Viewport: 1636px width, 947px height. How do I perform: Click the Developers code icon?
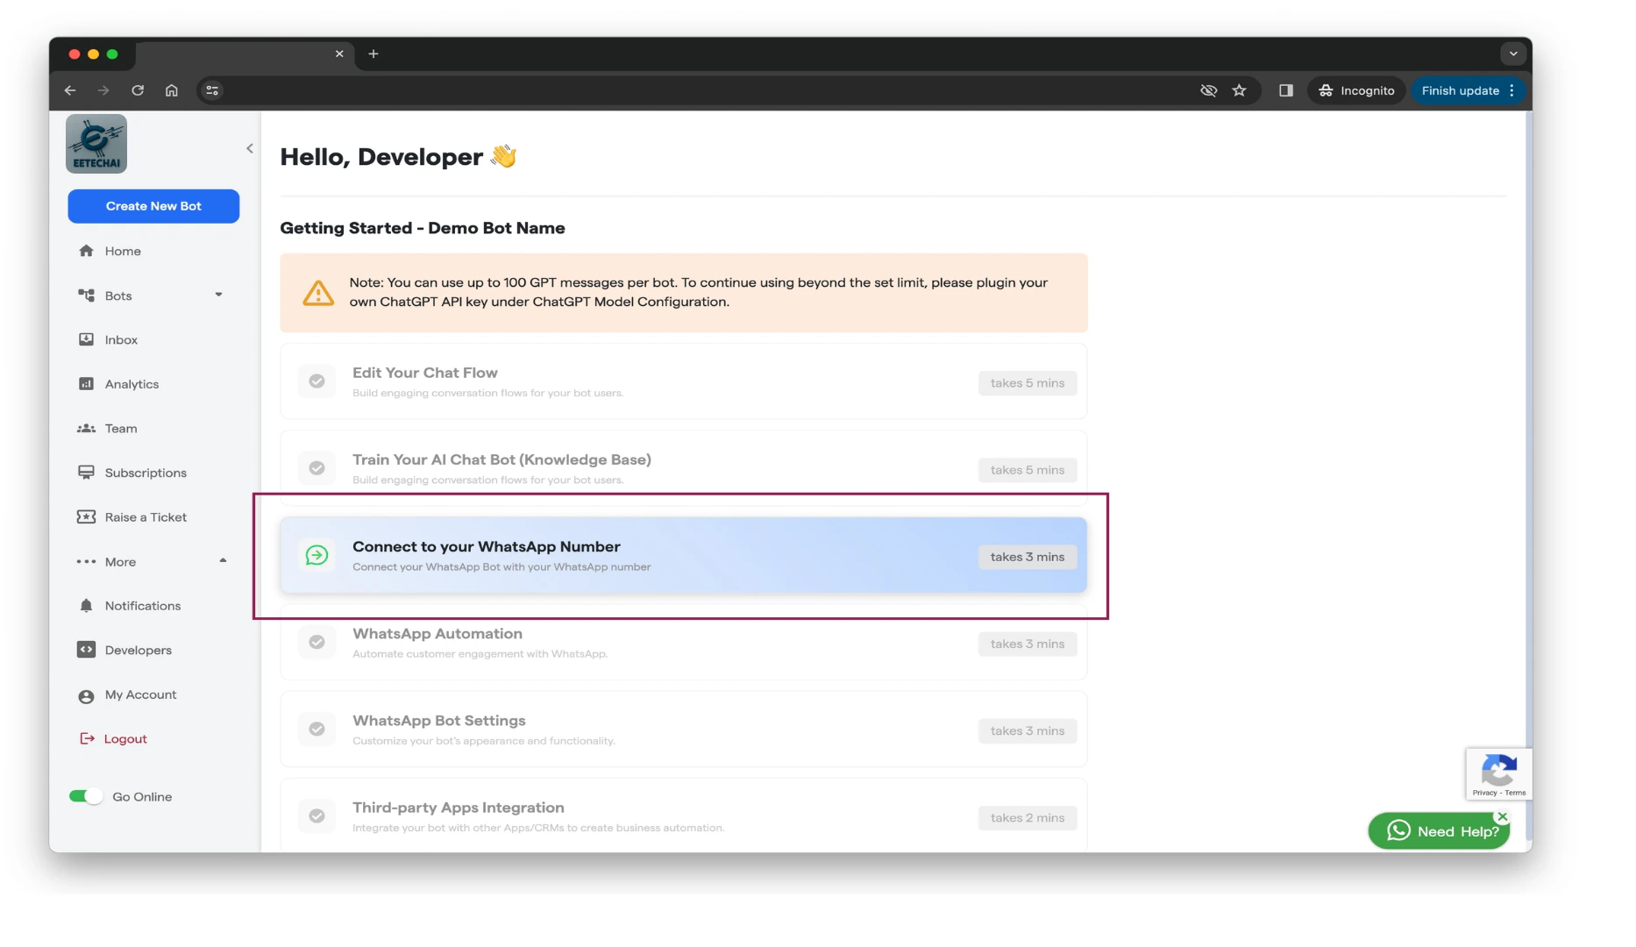click(x=86, y=650)
